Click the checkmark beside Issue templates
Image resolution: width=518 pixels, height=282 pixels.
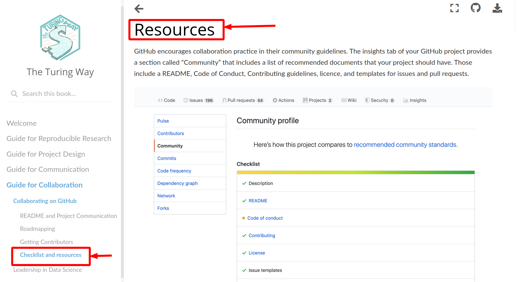tap(244, 270)
